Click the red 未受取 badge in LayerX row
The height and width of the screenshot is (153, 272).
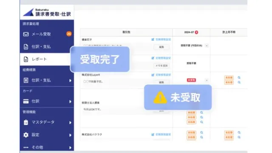(x=191, y=80)
